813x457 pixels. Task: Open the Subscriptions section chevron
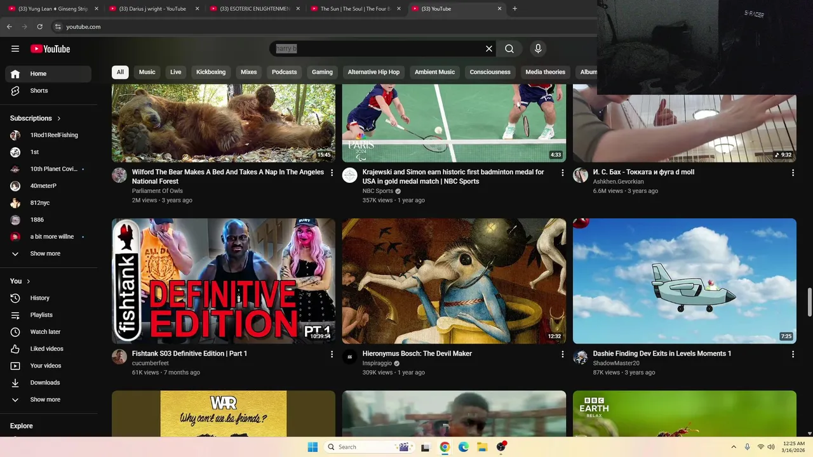59,119
